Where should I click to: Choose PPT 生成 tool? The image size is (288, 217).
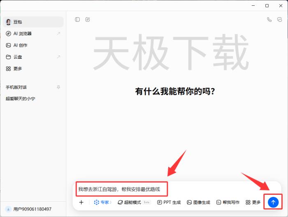tap(169, 202)
